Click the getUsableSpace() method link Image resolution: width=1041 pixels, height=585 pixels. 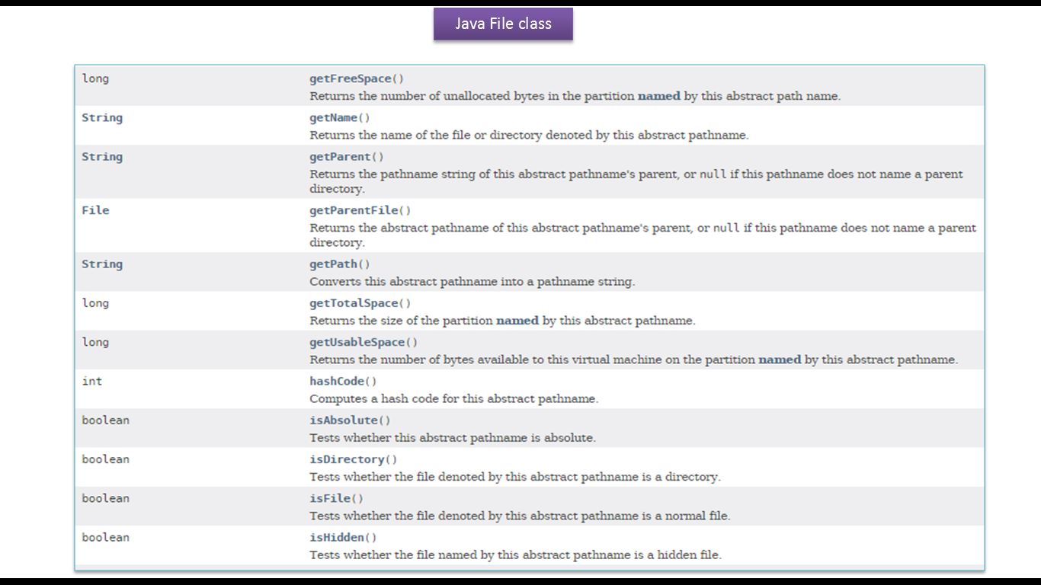(x=359, y=342)
